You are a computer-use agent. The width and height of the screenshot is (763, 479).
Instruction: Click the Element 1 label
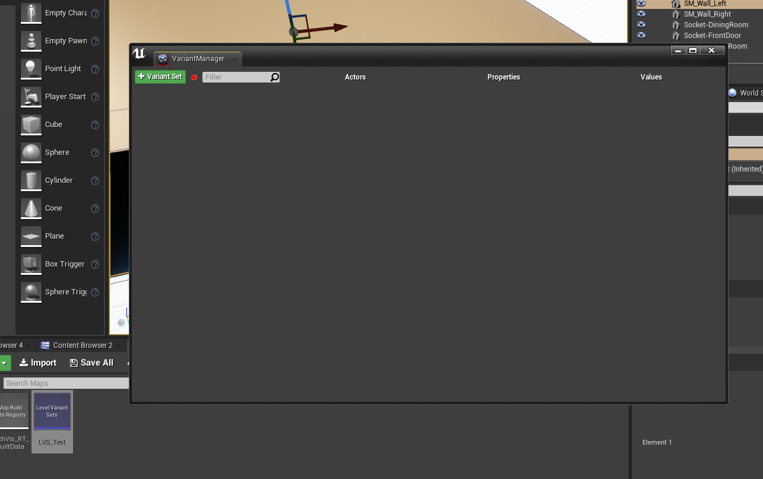coord(657,442)
